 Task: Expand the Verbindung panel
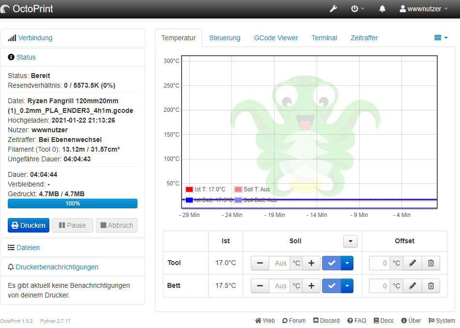pyautogui.click(x=35, y=38)
